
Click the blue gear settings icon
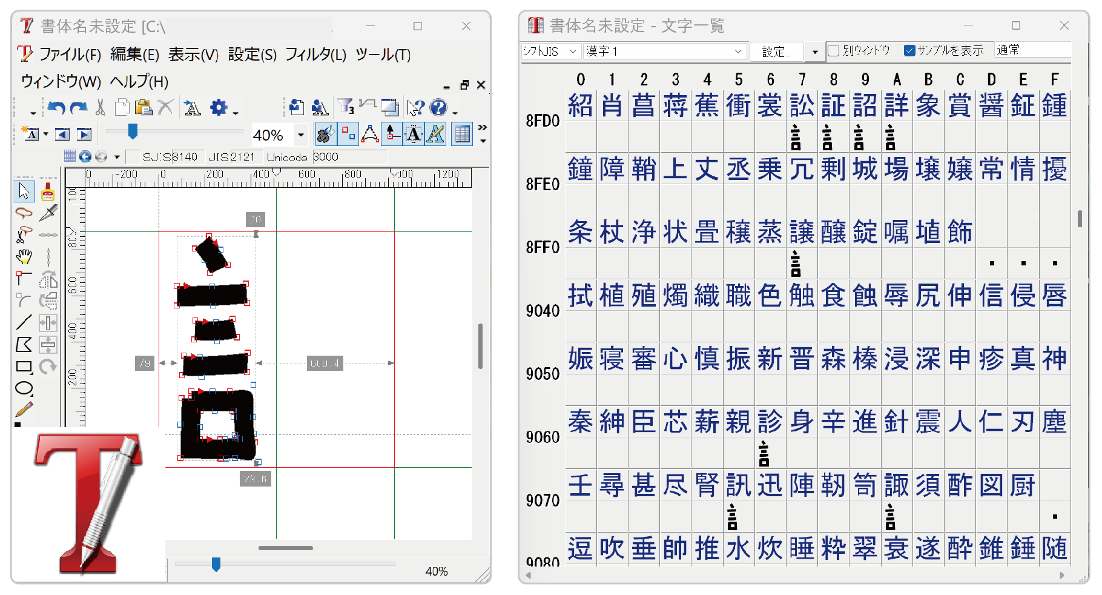pos(219,108)
